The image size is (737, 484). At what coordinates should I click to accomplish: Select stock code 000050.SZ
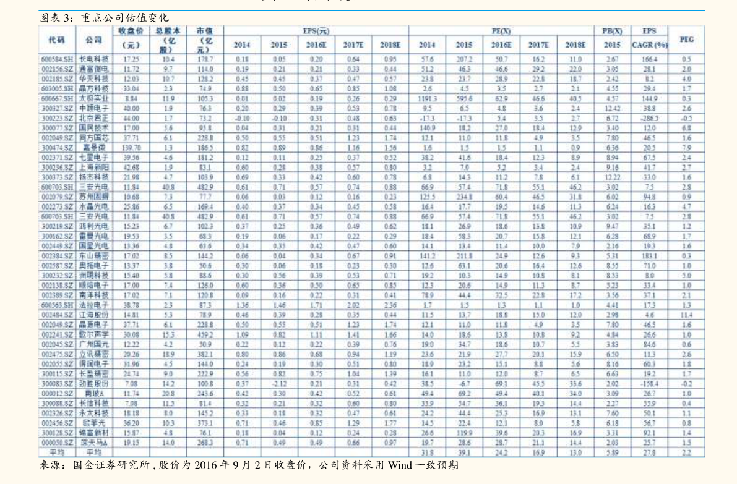[57, 443]
